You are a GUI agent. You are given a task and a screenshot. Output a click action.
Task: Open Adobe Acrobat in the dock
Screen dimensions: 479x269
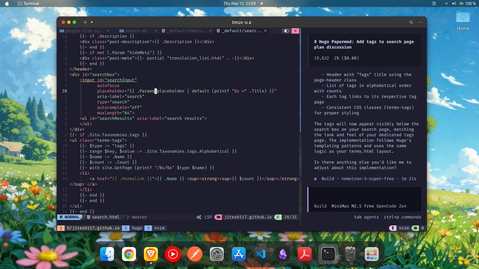pos(305,254)
